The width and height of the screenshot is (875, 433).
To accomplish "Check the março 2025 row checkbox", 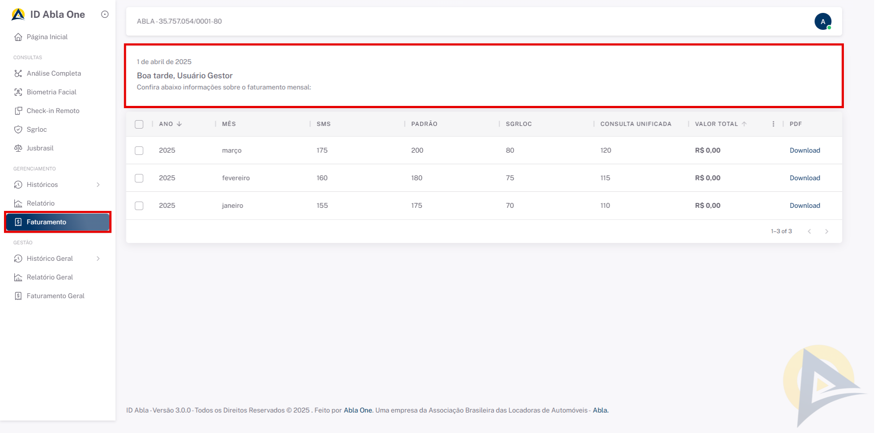I will pyautogui.click(x=139, y=150).
